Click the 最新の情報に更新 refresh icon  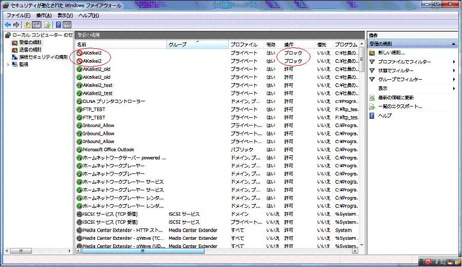pos(372,98)
